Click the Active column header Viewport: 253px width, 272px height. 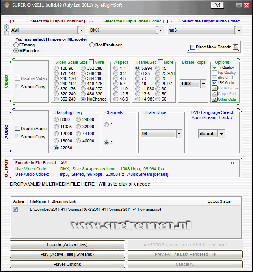[19, 201]
